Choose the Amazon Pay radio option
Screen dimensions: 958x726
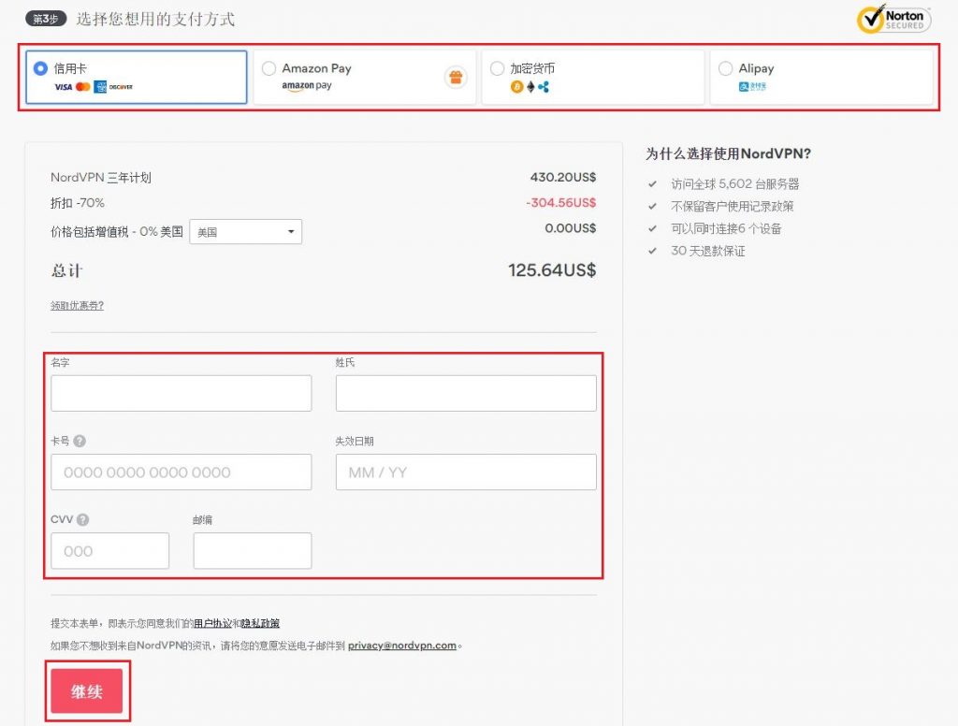tap(269, 68)
